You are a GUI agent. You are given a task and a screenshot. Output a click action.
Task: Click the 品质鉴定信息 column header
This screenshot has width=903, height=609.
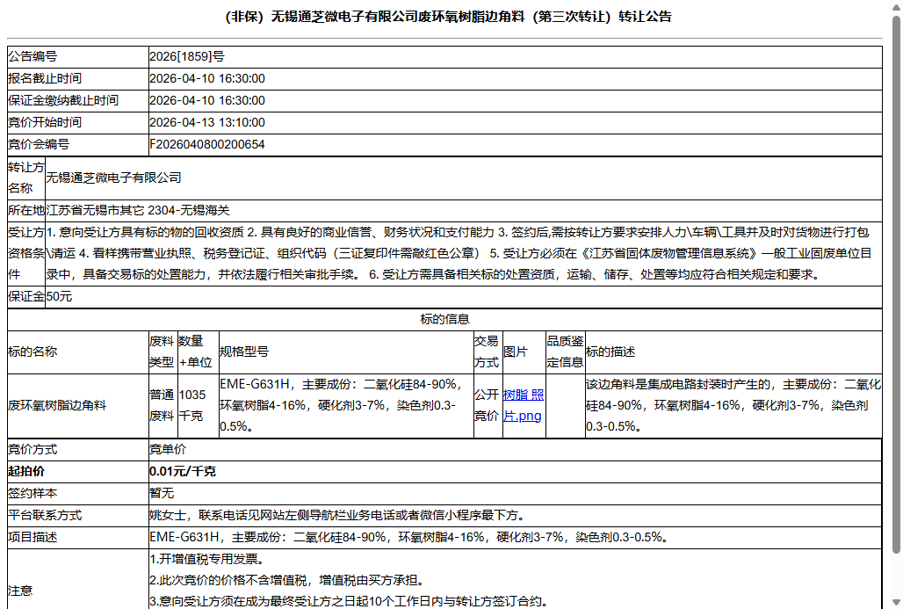coord(566,352)
